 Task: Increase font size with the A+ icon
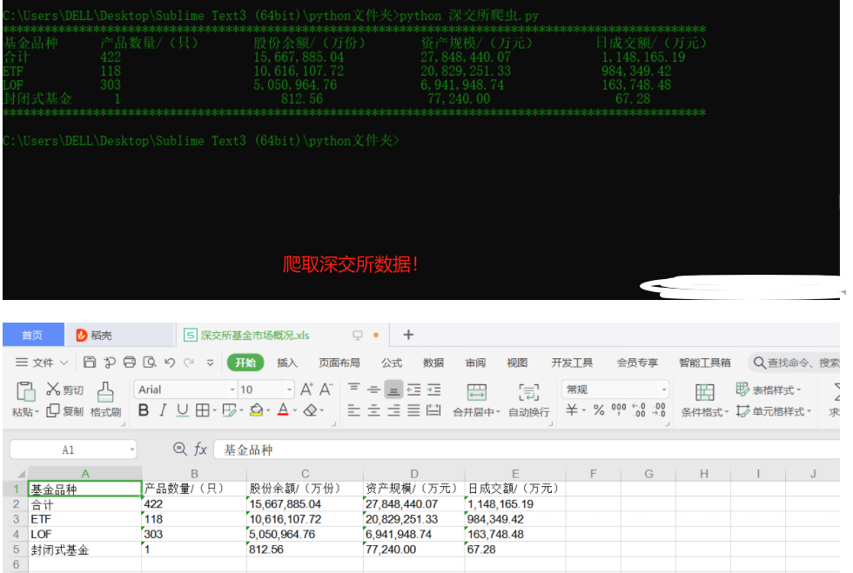(306, 390)
